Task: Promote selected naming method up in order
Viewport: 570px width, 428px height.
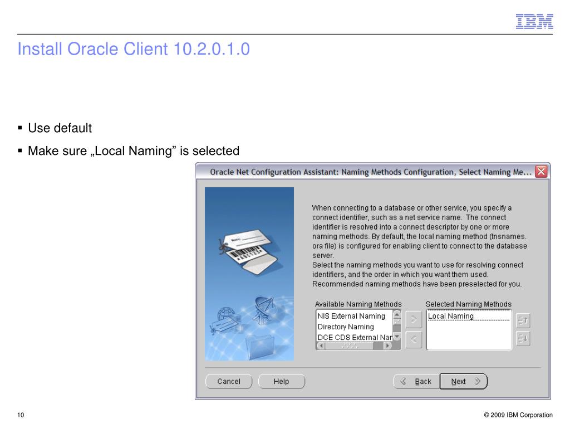Action: [523, 320]
